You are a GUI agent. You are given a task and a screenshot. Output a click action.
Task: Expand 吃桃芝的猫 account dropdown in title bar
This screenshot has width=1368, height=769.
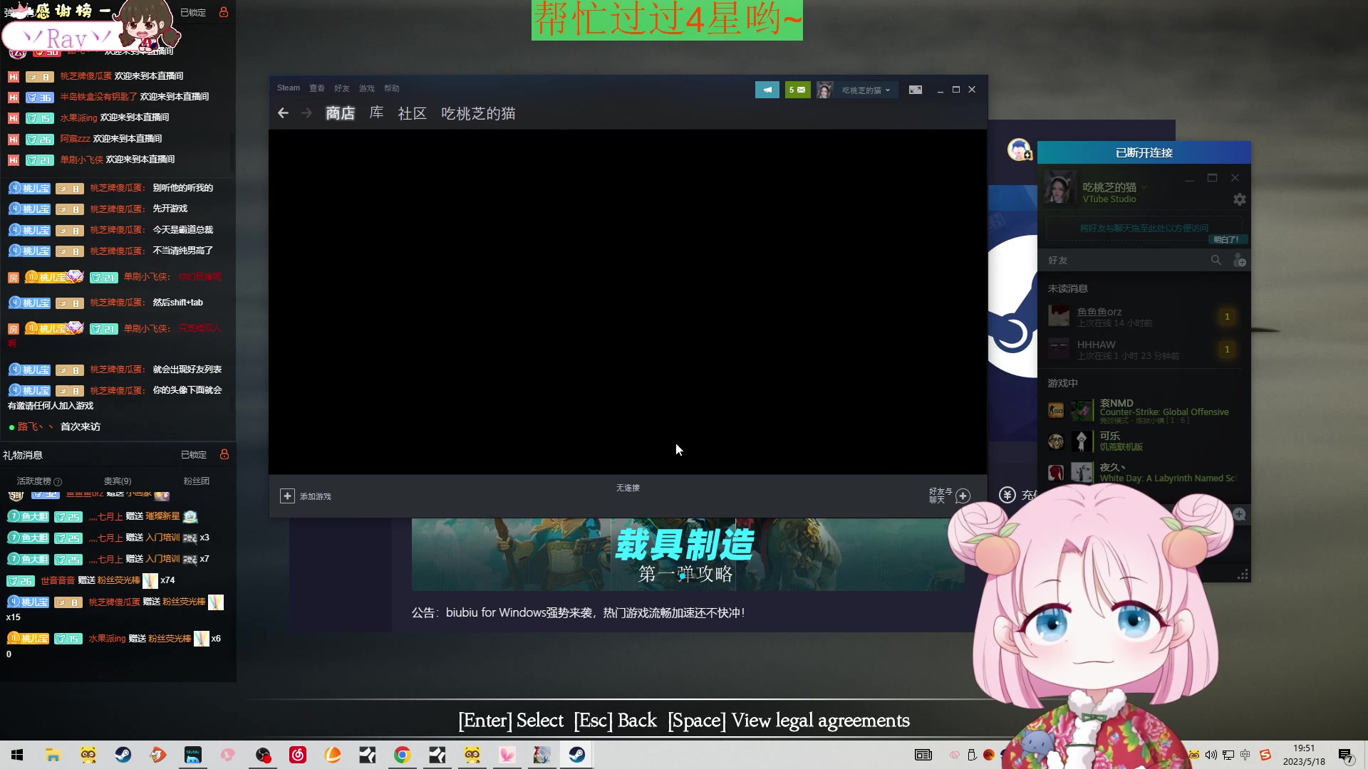point(866,90)
